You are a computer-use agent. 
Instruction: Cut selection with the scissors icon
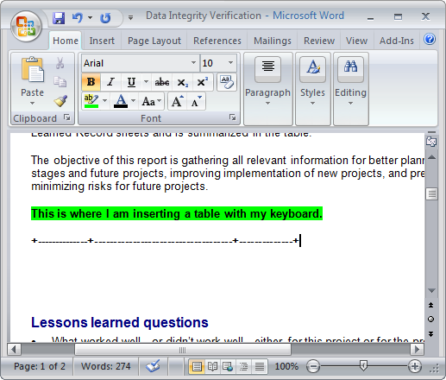click(x=60, y=63)
